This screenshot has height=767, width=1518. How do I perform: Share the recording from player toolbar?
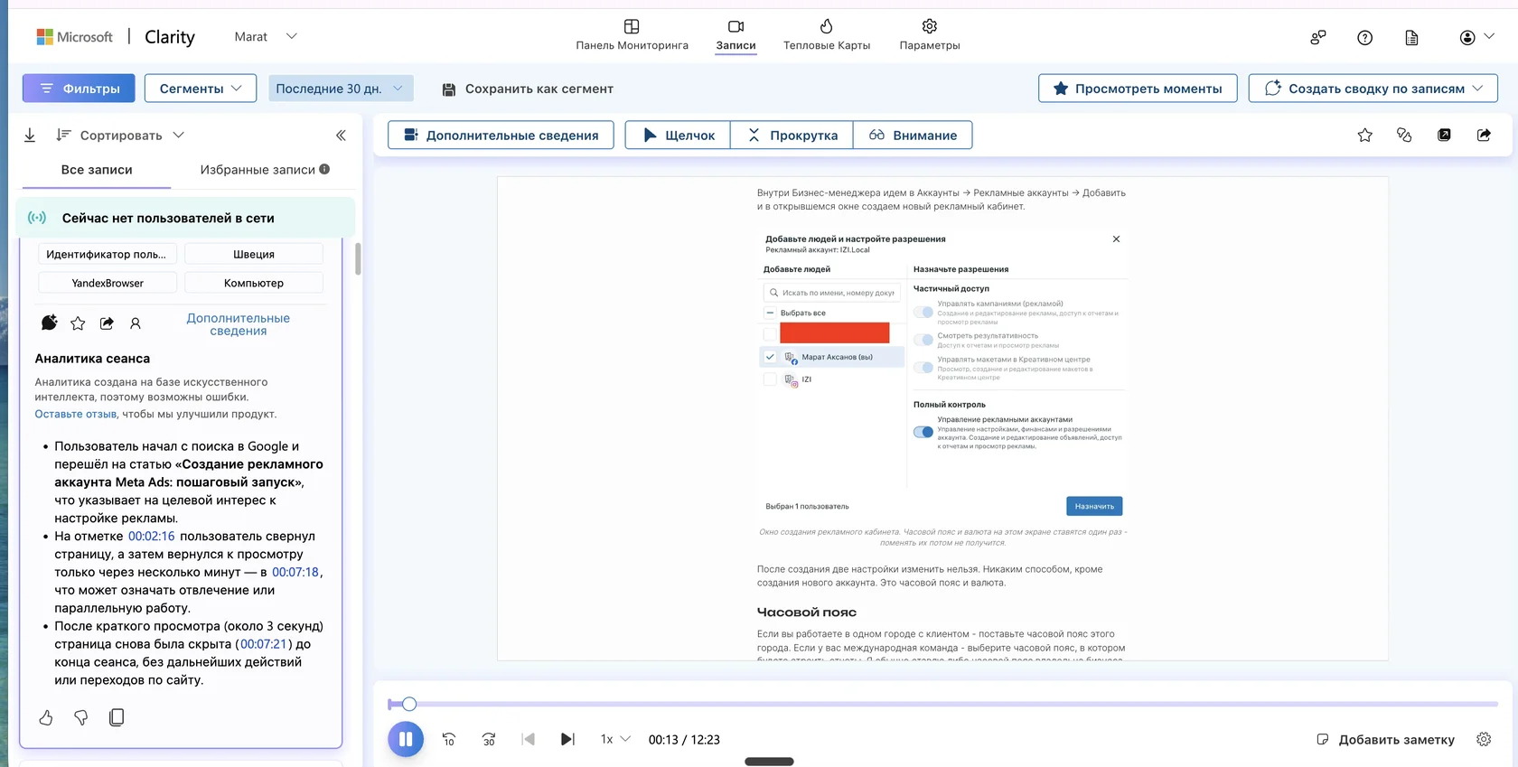pos(1484,135)
